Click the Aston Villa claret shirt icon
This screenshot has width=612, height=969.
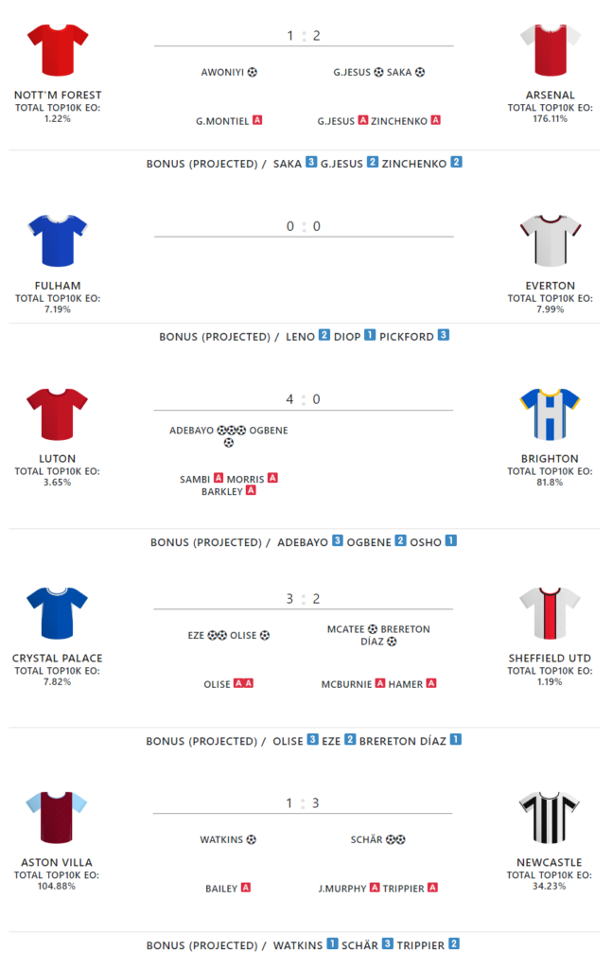click(x=58, y=817)
